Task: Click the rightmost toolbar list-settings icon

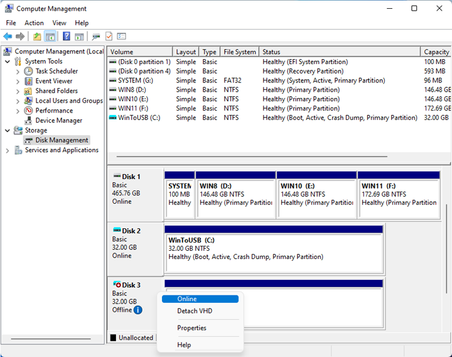Action: (x=121, y=36)
